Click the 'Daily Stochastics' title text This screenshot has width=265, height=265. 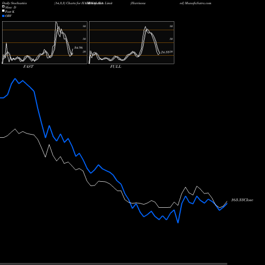tap(14, 3)
